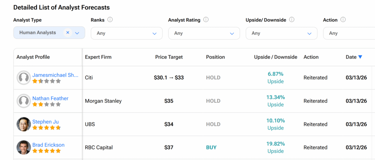Expand the Upside/Downside dropdown
The height and width of the screenshot is (160, 375).
(309, 33)
